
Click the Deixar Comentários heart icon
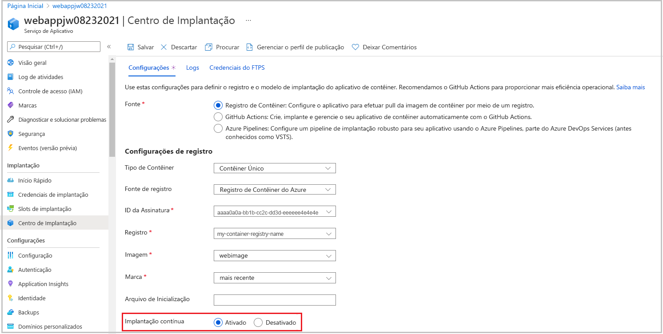click(x=355, y=47)
